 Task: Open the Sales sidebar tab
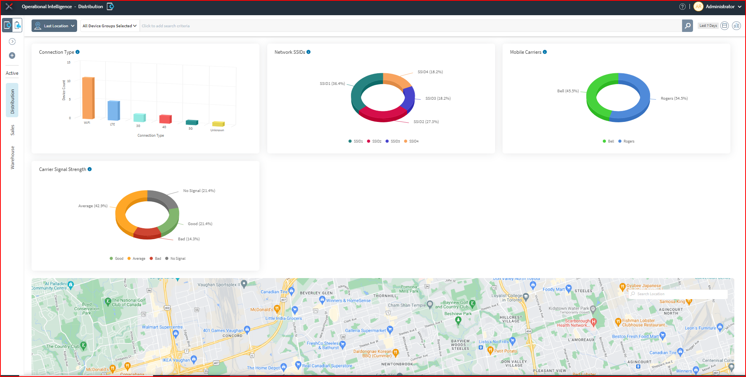point(12,130)
